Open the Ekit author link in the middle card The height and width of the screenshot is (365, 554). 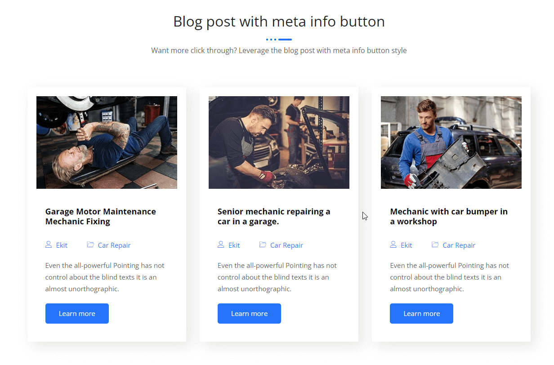234,245
